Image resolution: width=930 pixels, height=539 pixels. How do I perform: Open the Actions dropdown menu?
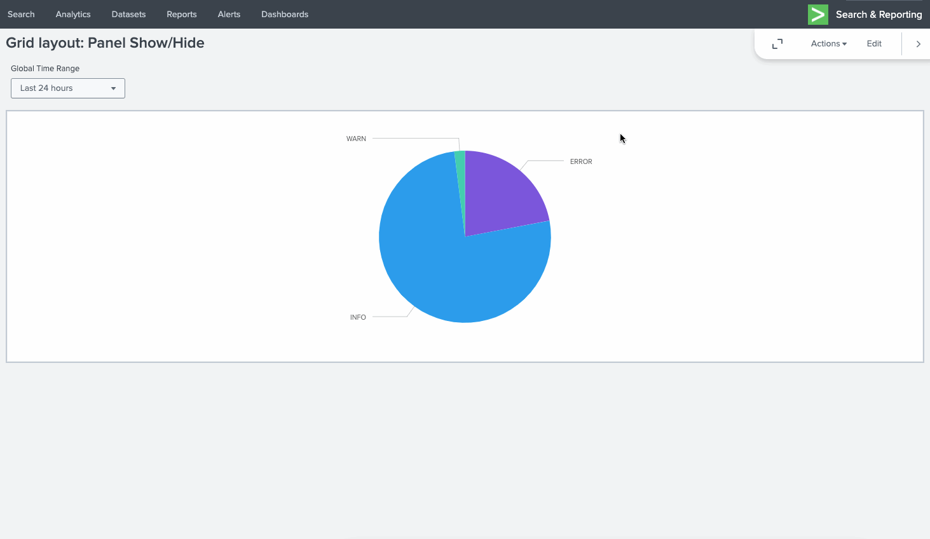828,44
